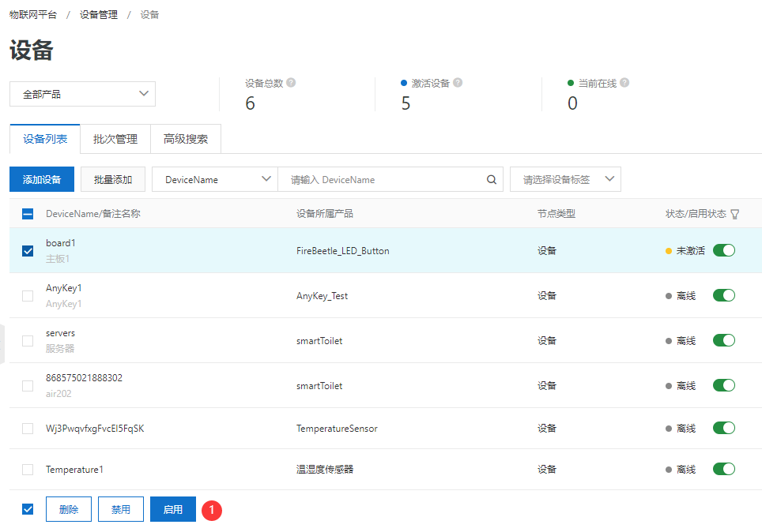Viewport: 762px width, 532px height.
Task: Open the status filter funnel icon
Action: point(735,214)
